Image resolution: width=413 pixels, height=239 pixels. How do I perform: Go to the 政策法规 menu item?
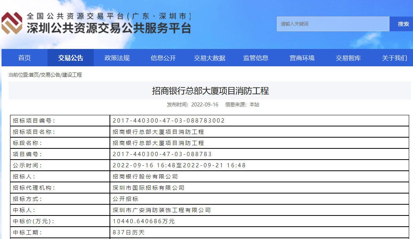[117, 58]
